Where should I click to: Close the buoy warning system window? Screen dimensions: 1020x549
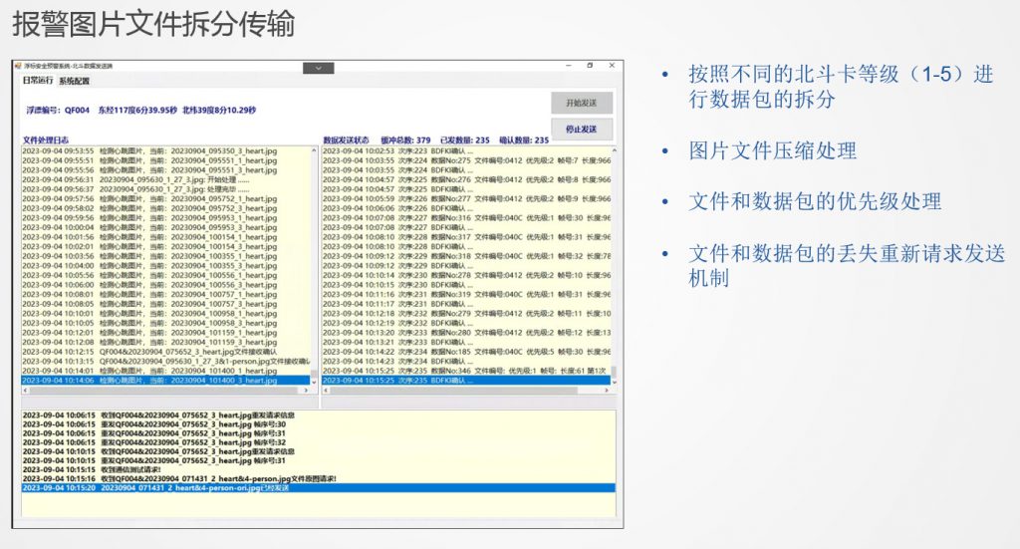pyautogui.click(x=609, y=66)
